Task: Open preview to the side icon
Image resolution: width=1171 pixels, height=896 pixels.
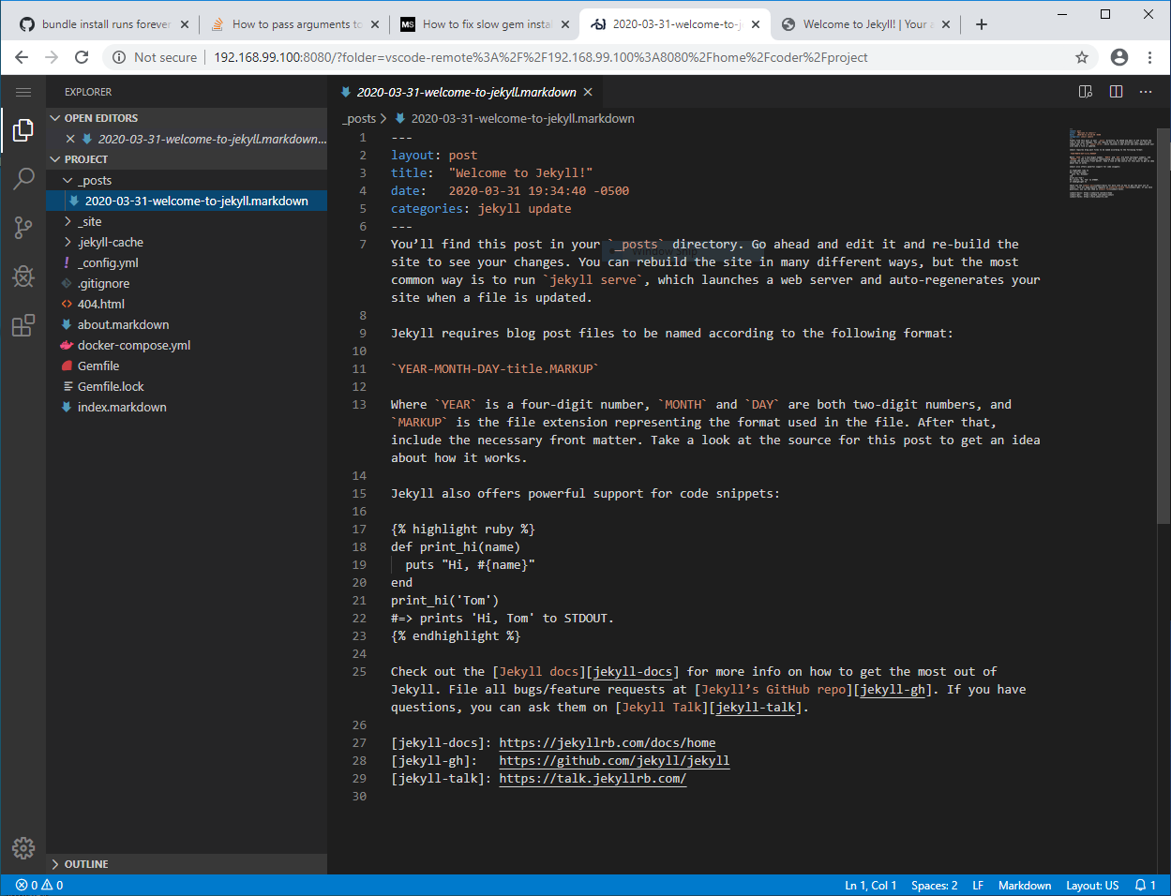Action: point(1086,92)
